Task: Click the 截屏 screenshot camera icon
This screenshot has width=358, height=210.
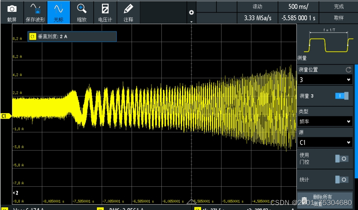Action: [11, 9]
